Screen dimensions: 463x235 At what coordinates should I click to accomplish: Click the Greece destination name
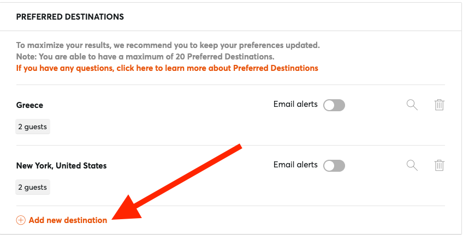(29, 105)
